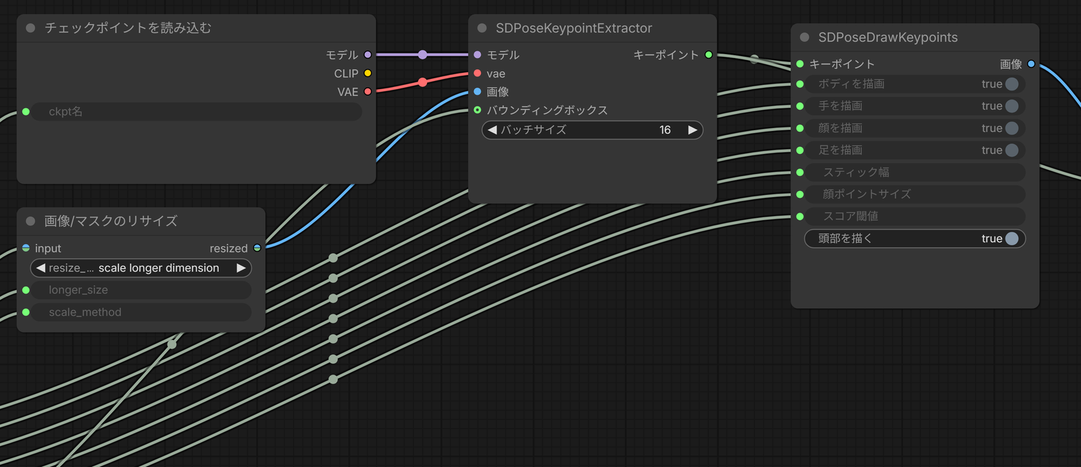Click the 顔ポイントサイズ input socket
Viewport: 1081px width, 467px height.
[800, 194]
